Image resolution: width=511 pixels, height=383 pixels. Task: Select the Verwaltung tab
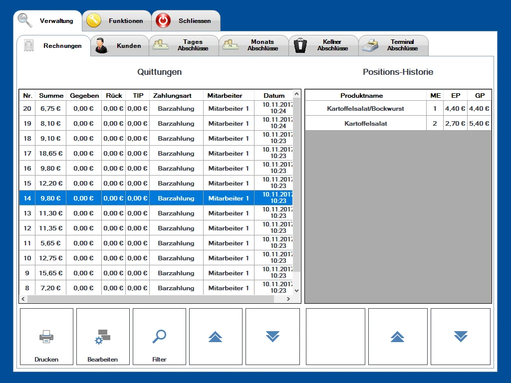50,20
